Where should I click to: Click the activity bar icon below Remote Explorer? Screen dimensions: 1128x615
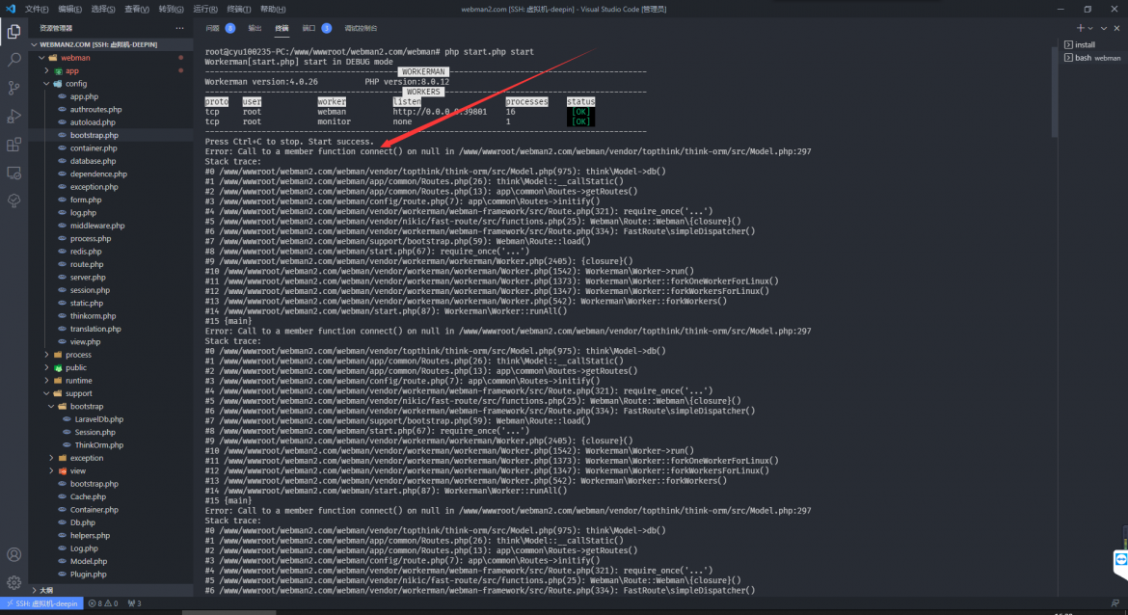click(x=13, y=201)
